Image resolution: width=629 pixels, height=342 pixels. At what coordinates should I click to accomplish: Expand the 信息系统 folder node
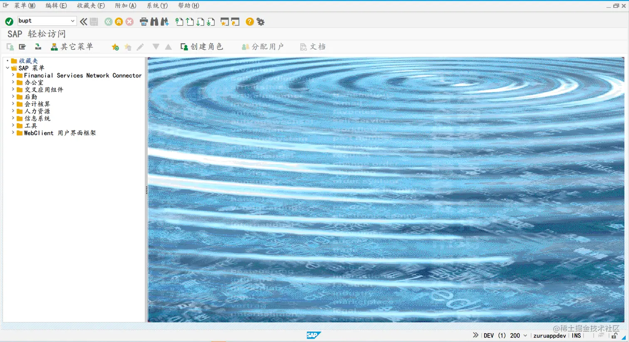(x=13, y=118)
